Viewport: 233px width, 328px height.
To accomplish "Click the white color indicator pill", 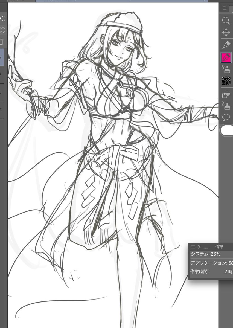I will click(227, 130).
